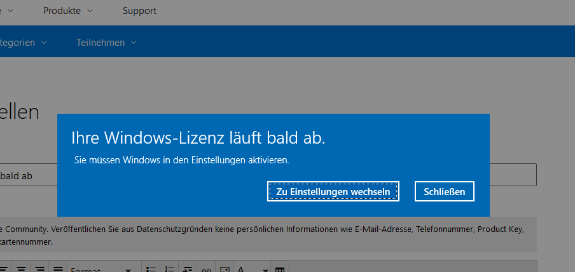This screenshot has width=575, height=272.
Task: Dismiss the dialog with Schließen
Action: tap(445, 191)
